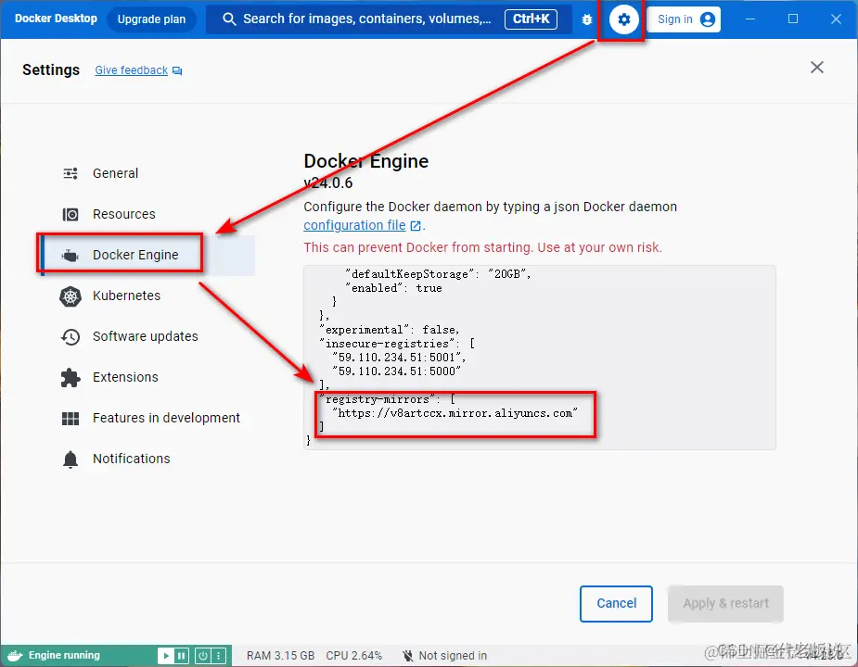Click the external link icon beside configuration file
Screen dimensions: 858x667
(x=416, y=225)
